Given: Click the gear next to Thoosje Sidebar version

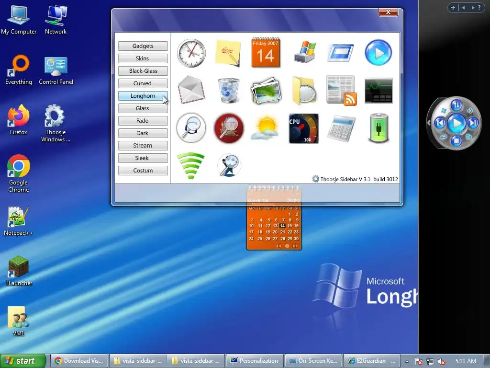Looking at the screenshot, I should tap(316, 179).
